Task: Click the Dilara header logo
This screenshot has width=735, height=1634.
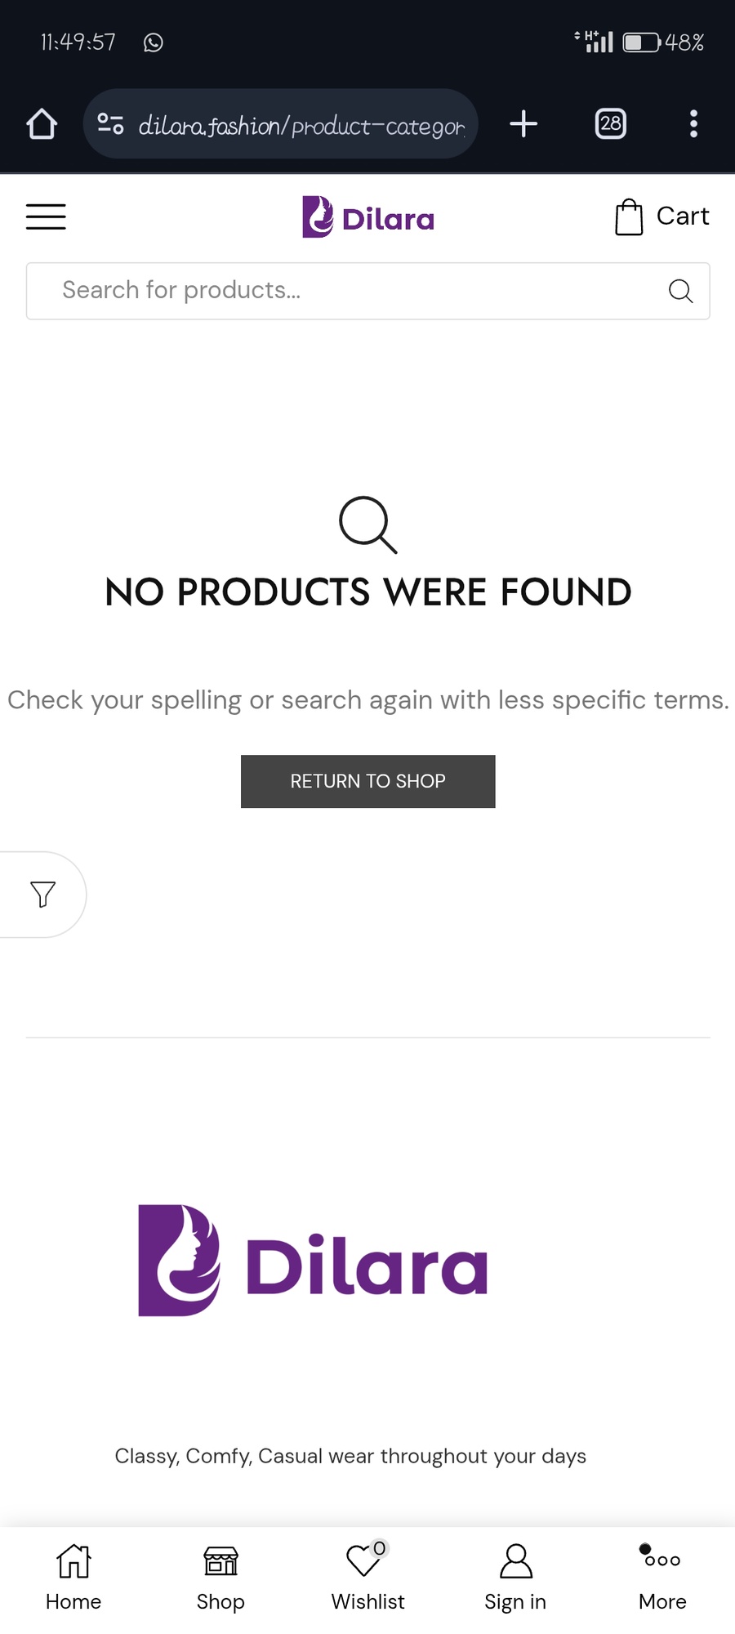Action: tap(368, 217)
